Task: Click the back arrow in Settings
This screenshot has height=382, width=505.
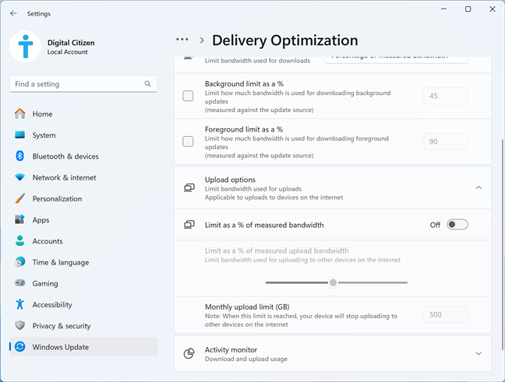Action: pos(13,13)
